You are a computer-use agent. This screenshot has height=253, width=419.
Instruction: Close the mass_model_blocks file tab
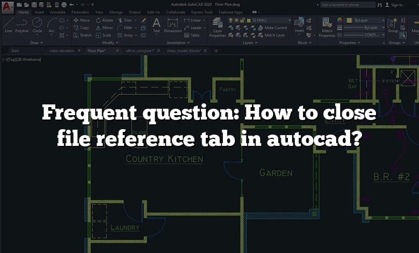[205, 51]
